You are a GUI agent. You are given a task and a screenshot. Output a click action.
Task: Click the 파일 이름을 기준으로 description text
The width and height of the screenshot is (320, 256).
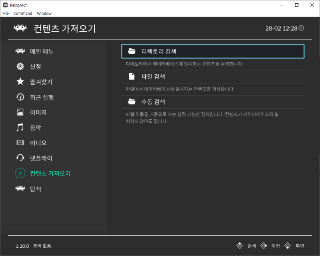[202, 118]
